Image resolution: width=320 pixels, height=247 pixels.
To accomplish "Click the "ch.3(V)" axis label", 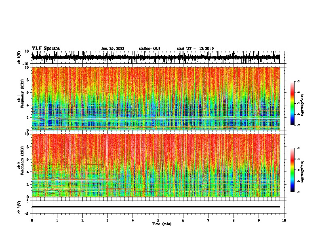I will 19,207.
